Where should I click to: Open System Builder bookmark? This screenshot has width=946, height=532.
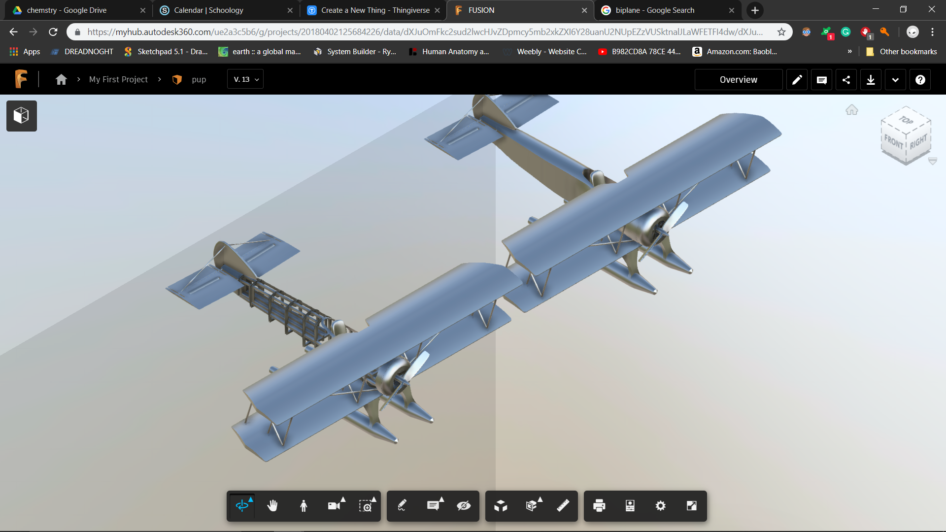click(x=355, y=52)
